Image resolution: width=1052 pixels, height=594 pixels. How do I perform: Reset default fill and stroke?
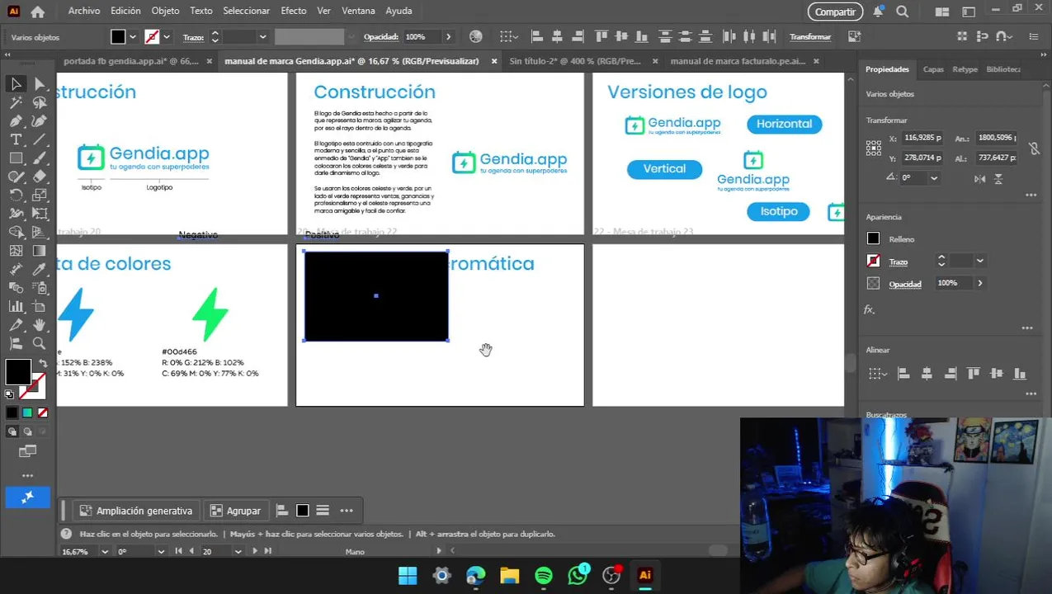pyautogui.click(x=9, y=394)
